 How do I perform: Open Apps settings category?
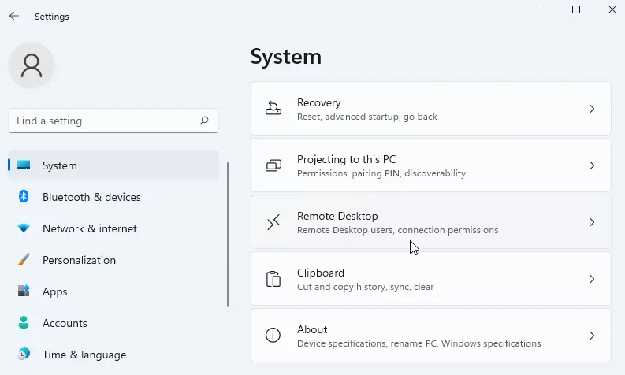(113, 291)
